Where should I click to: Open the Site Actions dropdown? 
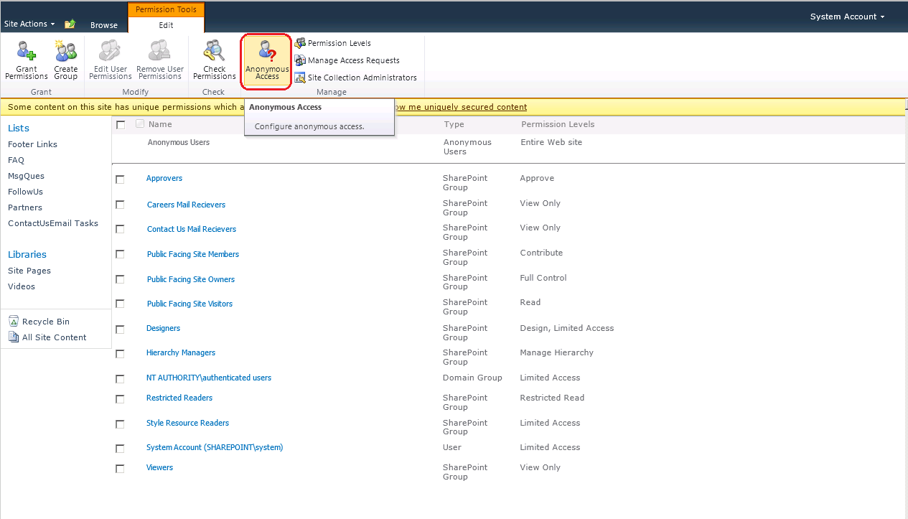coord(29,24)
